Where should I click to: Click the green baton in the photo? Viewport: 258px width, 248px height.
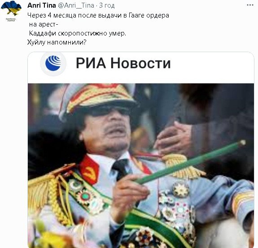coord(189,162)
